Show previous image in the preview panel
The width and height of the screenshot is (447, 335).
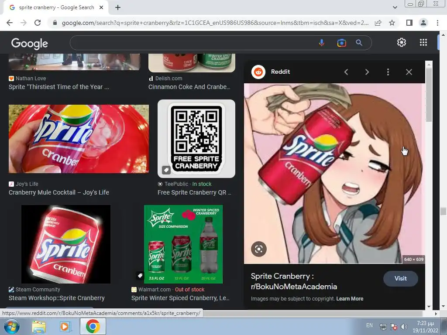[346, 72]
